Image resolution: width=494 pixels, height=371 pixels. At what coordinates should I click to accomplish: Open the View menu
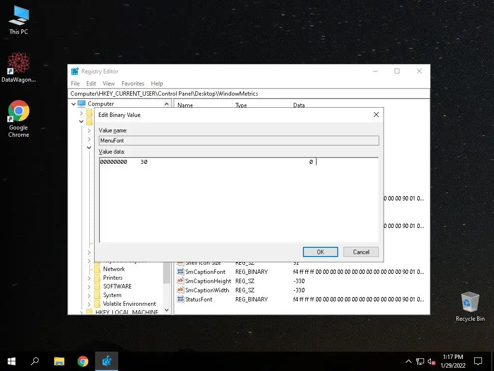(109, 83)
